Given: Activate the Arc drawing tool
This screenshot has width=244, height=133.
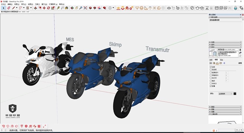Looking at the screenshot, I should (21, 8).
